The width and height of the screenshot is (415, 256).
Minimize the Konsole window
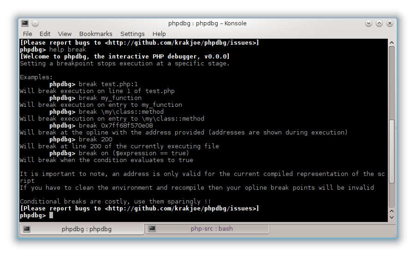368,23
